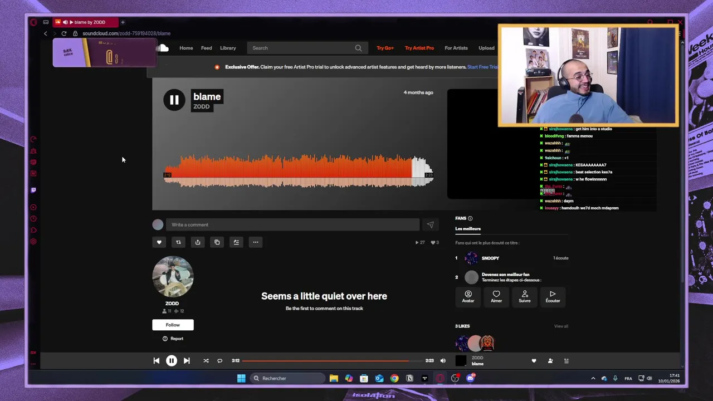Skip to previous track in player bar
713x401 pixels.
157,361
